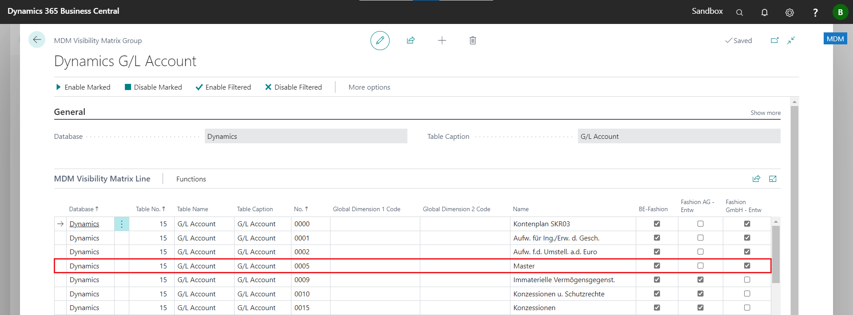Open Global Dimension 1 Code header

tap(367, 209)
